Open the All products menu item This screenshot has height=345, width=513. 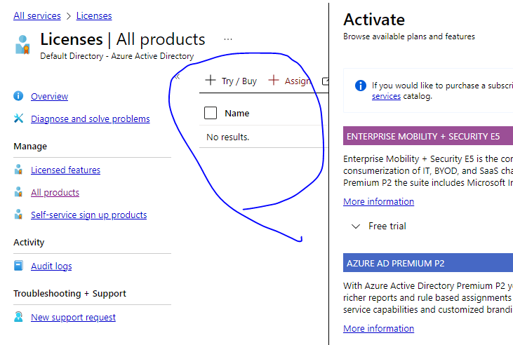pyautogui.click(x=55, y=192)
